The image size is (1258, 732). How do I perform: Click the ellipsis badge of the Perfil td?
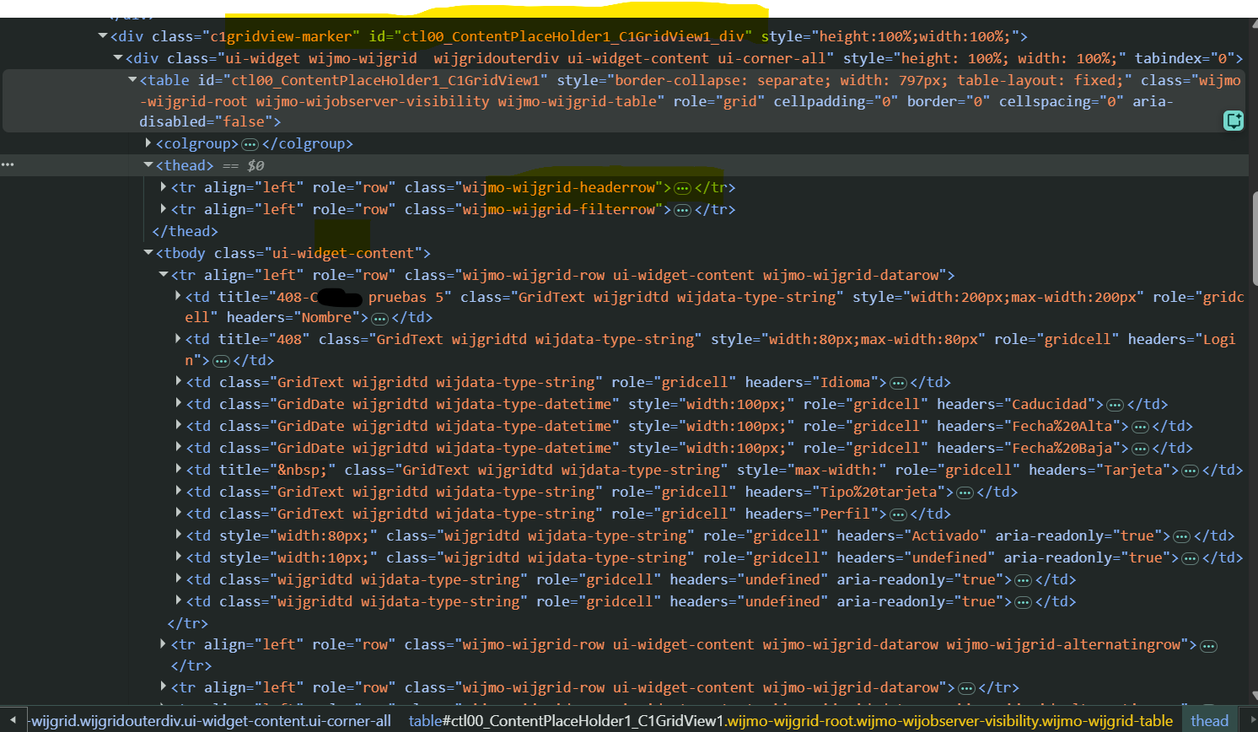pyautogui.click(x=899, y=514)
